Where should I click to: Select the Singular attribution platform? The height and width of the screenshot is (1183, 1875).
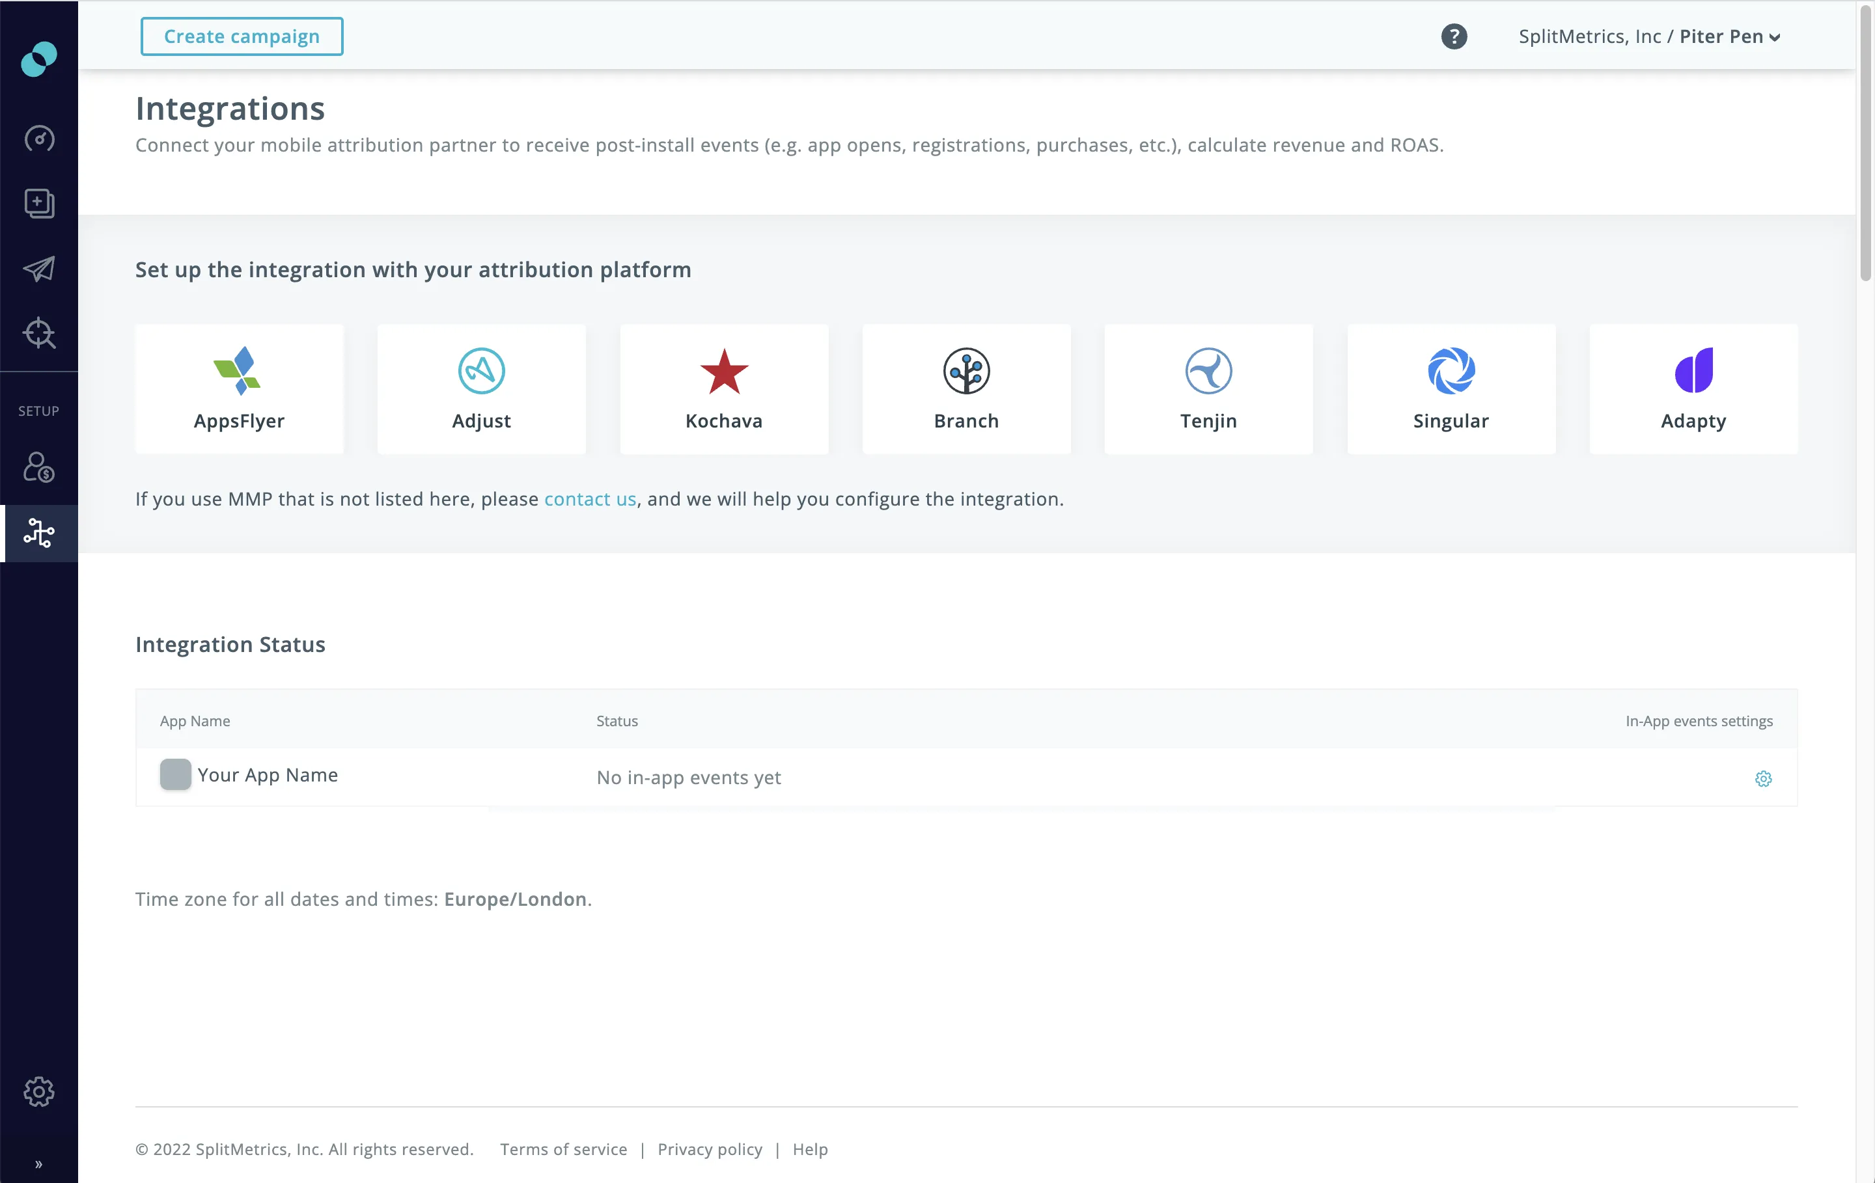click(1451, 389)
